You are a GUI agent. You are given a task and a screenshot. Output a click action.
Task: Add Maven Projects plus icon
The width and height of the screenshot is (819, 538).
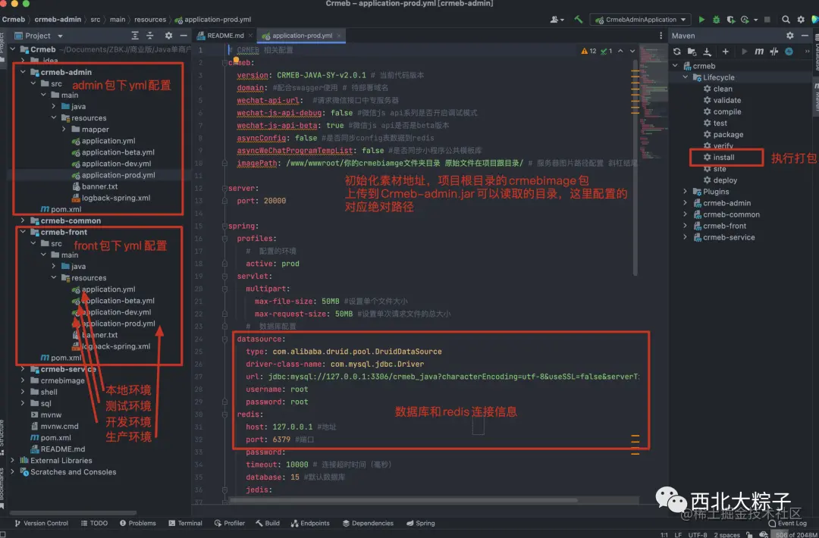click(x=725, y=51)
